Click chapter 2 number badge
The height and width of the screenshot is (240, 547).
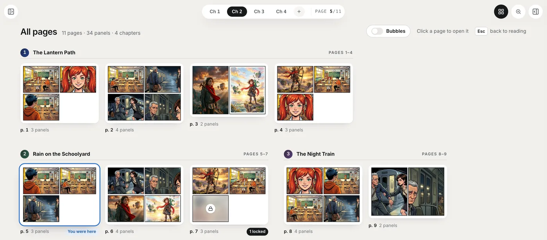click(25, 154)
